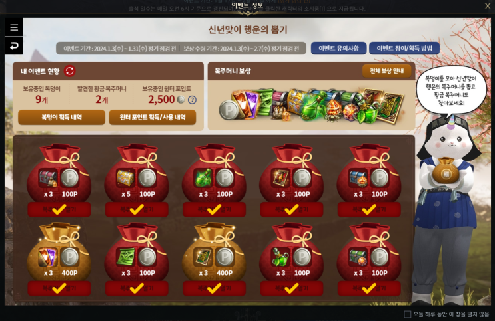Refresh my event status with red icon
Image resolution: width=495 pixels, height=321 pixels.
click(x=70, y=71)
